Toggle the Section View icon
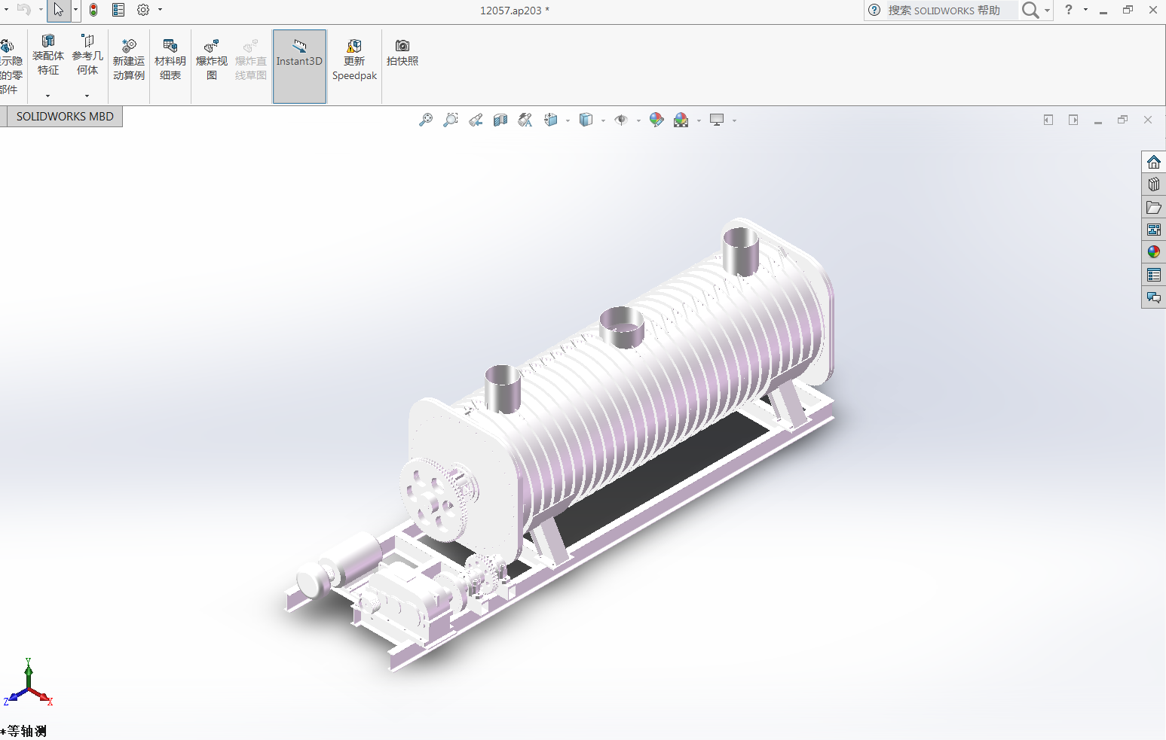Image resolution: width=1166 pixels, height=740 pixels. 500,120
